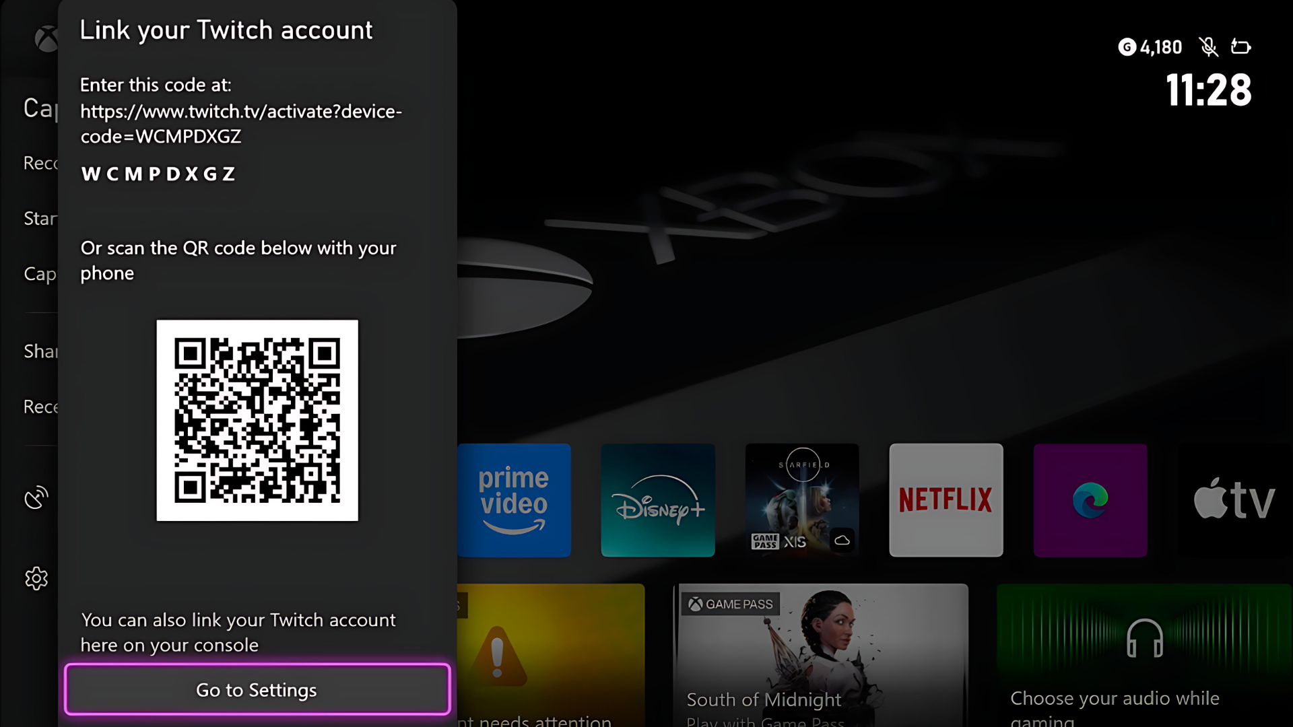The height and width of the screenshot is (727, 1293).
Task: Click the Or scan the QR code text
Action: point(238,261)
